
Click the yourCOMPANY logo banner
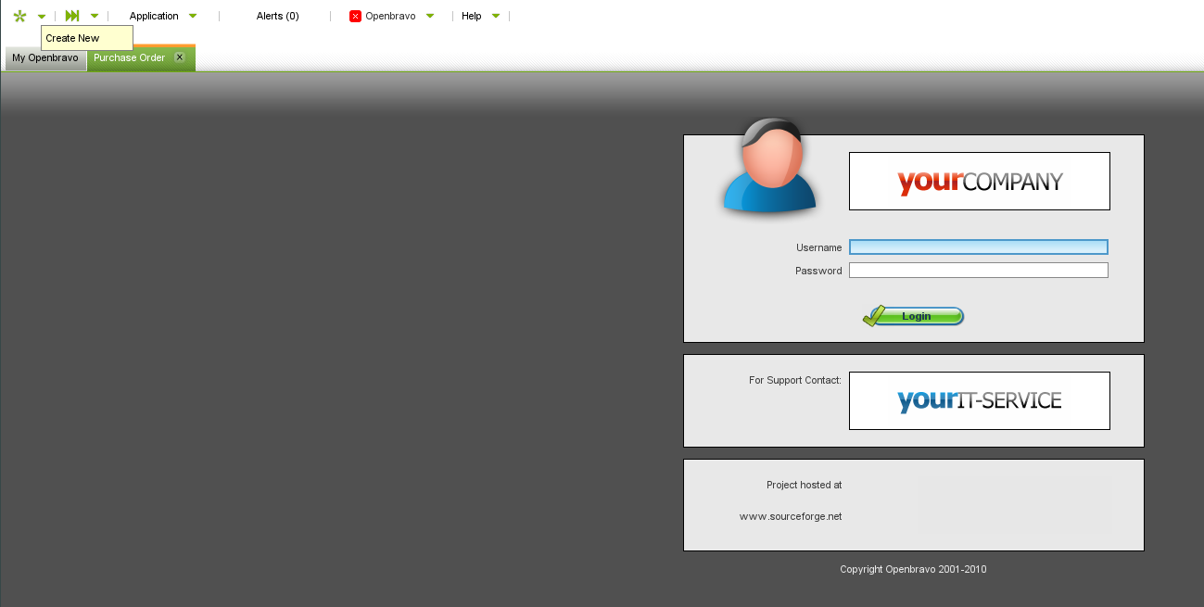980,182
